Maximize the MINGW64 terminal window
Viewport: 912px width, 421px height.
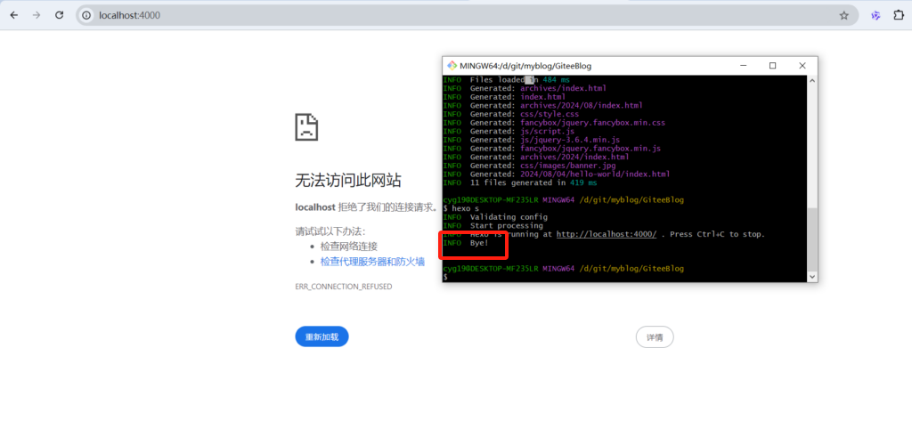pos(772,66)
